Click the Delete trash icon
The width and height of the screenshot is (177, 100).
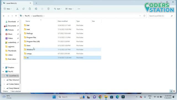[48, 9]
